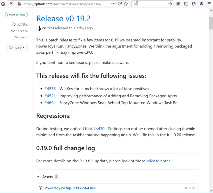Open page actions three-dot menu
213x193 pixels.
(x=113, y=4)
